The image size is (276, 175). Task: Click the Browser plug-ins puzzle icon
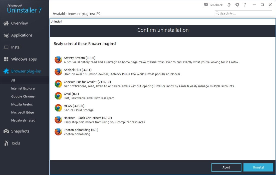tap(6, 71)
